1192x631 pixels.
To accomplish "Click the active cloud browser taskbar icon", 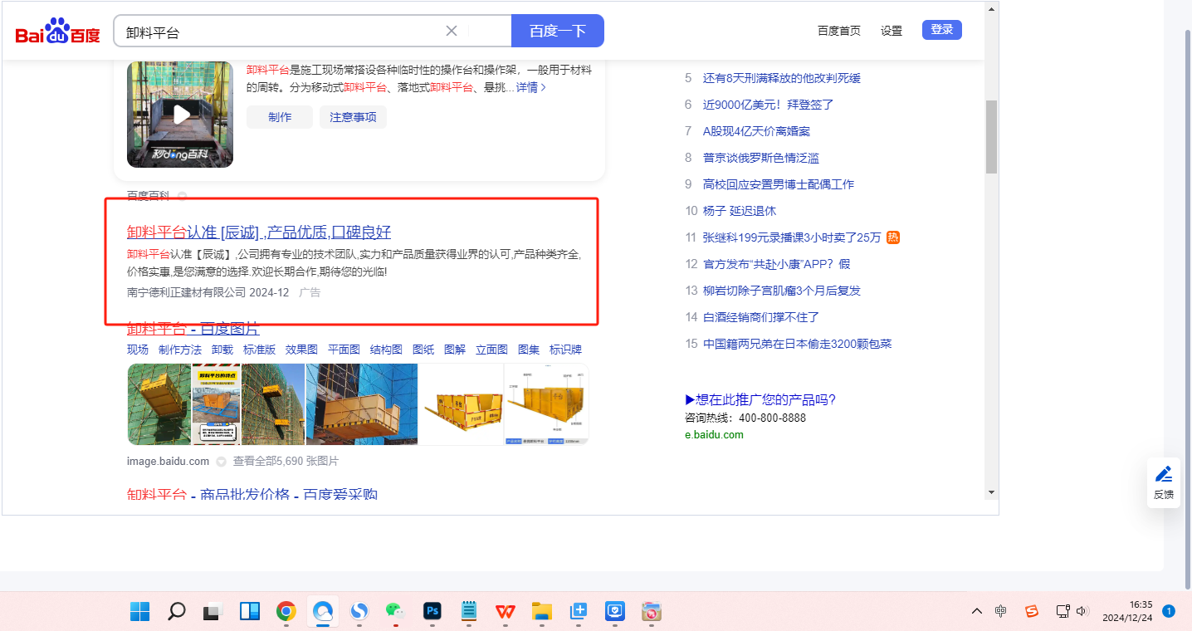I will (323, 612).
